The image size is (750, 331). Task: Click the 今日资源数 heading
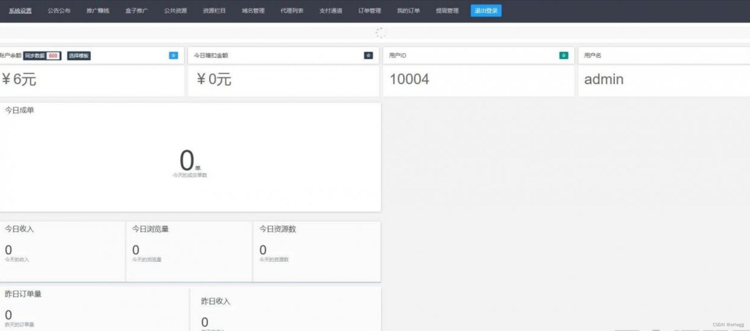click(277, 229)
